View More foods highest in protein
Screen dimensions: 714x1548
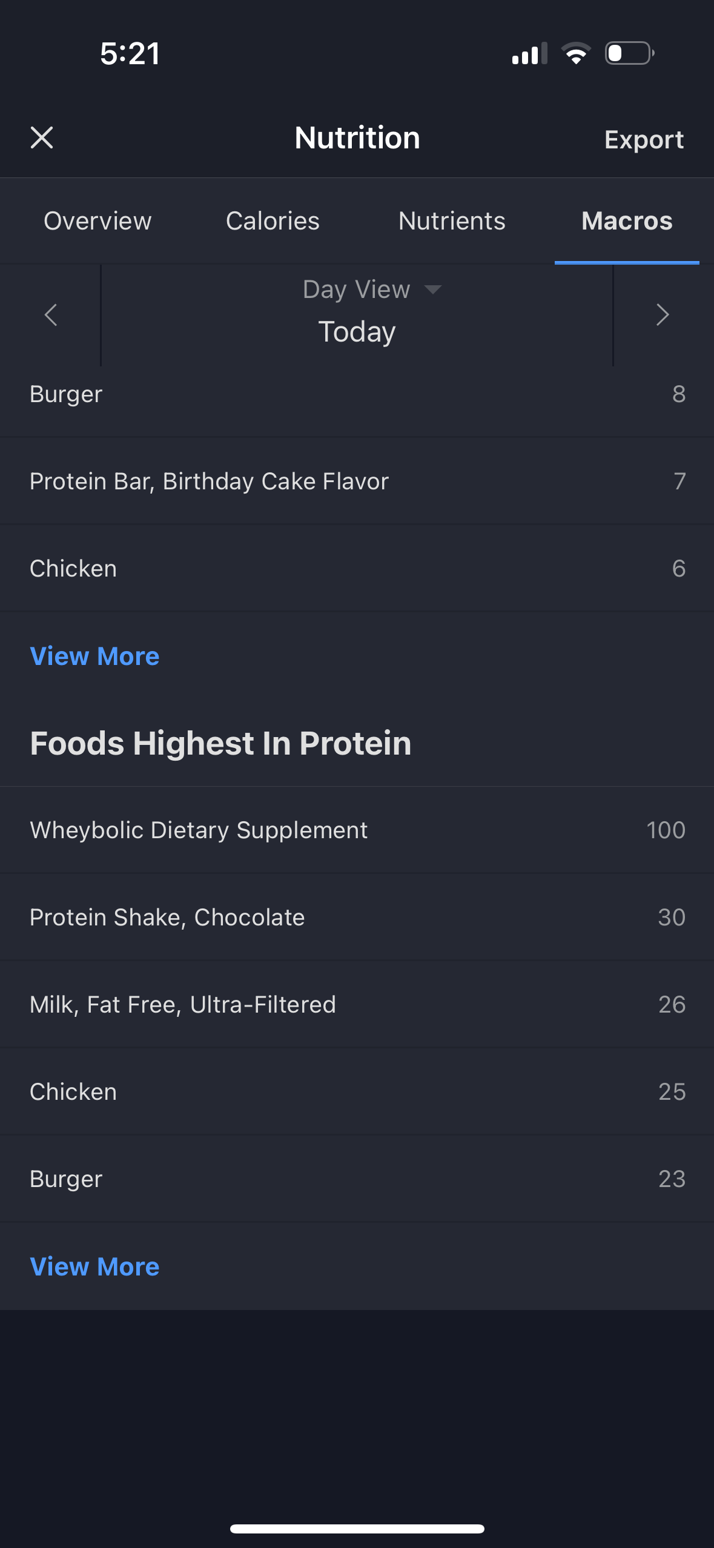[x=94, y=1266]
